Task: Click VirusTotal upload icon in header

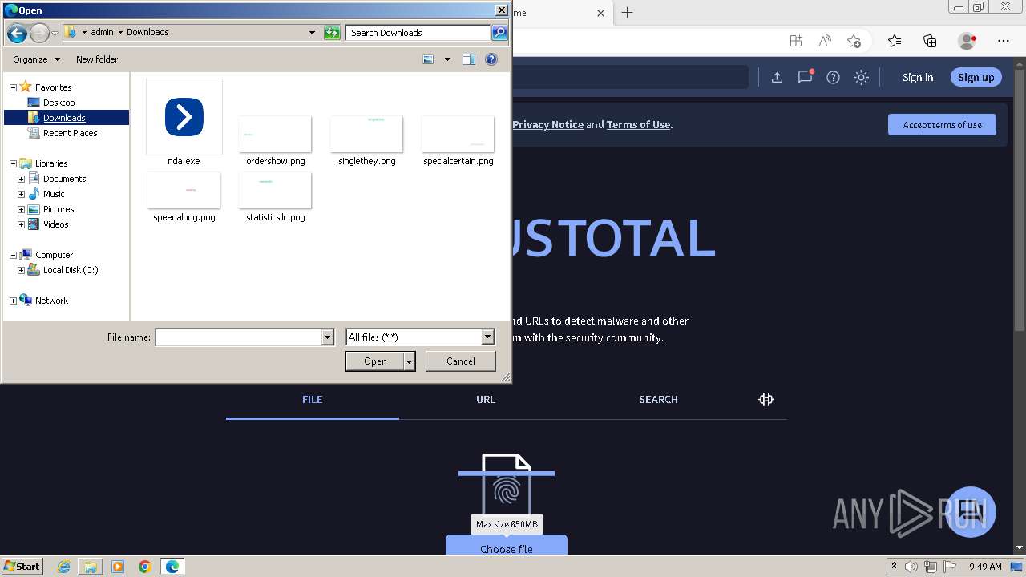Action: tap(777, 78)
